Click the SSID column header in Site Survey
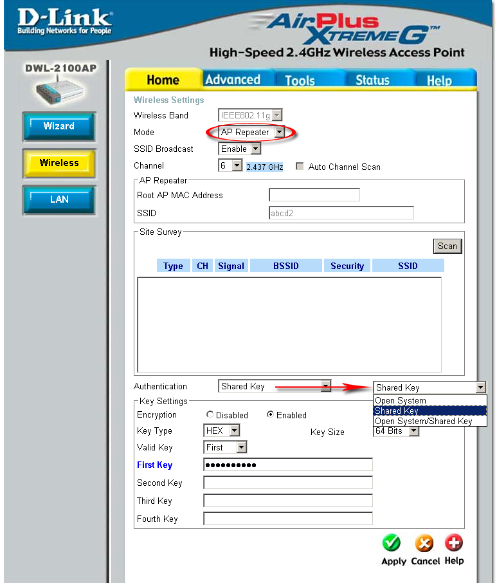The height and width of the screenshot is (583, 497). pyautogui.click(x=408, y=266)
